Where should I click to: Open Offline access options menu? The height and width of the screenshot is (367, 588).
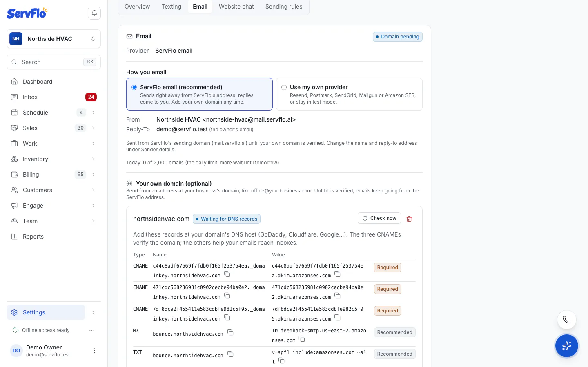point(92,330)
